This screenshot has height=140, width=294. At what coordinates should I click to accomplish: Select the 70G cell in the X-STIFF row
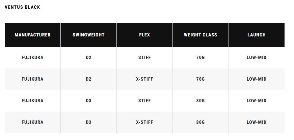(201, 79)
